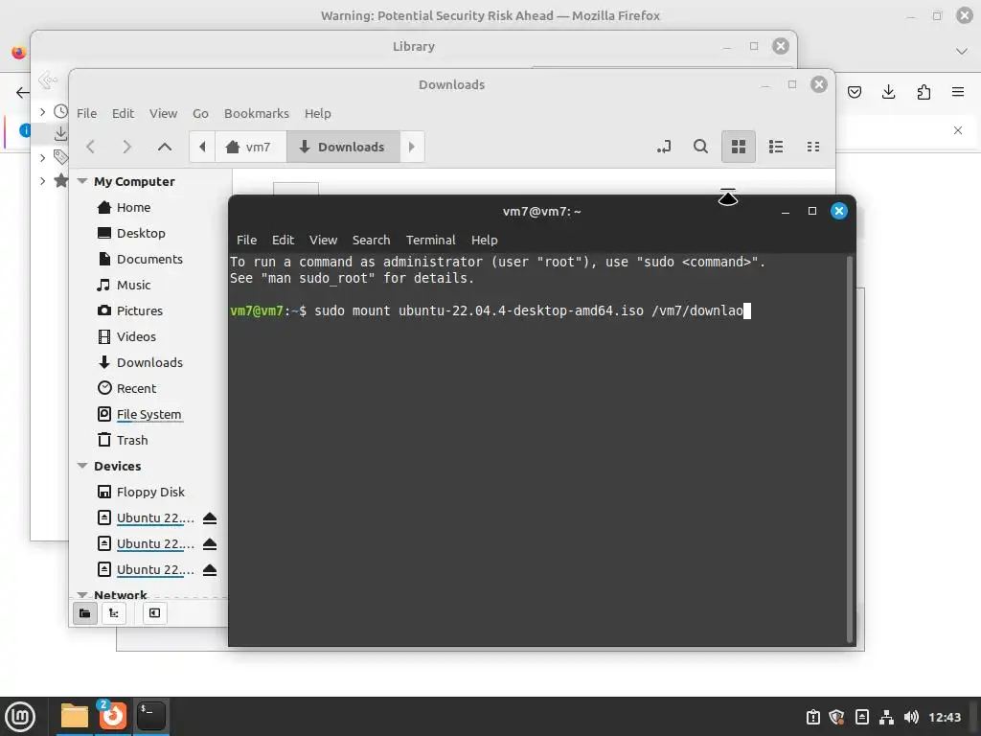The width and height of the screenshot is (981, 736).
Task: Open volume control in tray
Action: click(x=911, y=717)
